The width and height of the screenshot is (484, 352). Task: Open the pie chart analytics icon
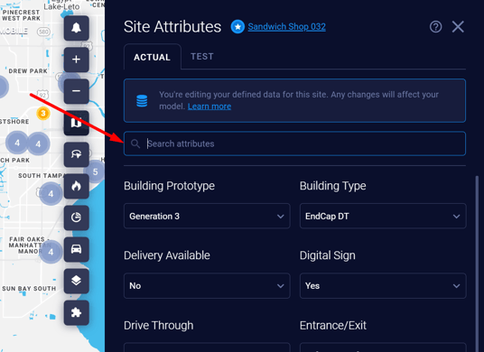(x=76, y=218)
